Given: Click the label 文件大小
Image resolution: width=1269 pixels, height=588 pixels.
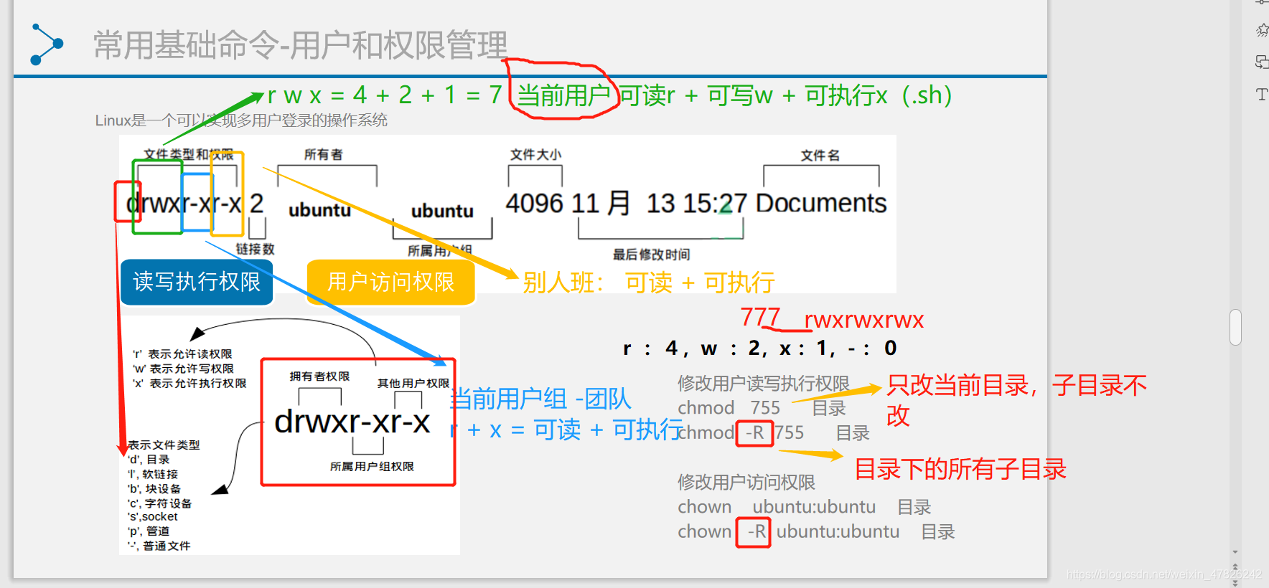Looking at the screenshot, I should pos(535,154).
